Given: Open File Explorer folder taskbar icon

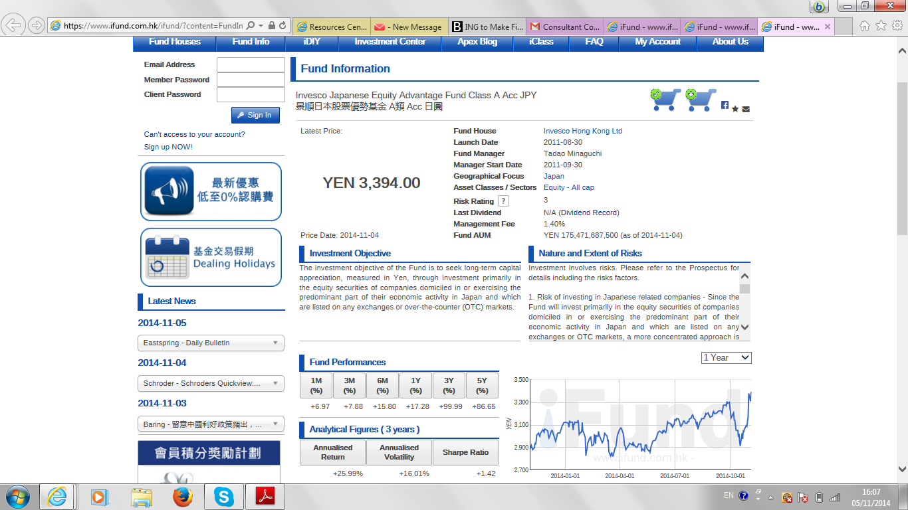Looking at the screenshot, I should point(141,497).
